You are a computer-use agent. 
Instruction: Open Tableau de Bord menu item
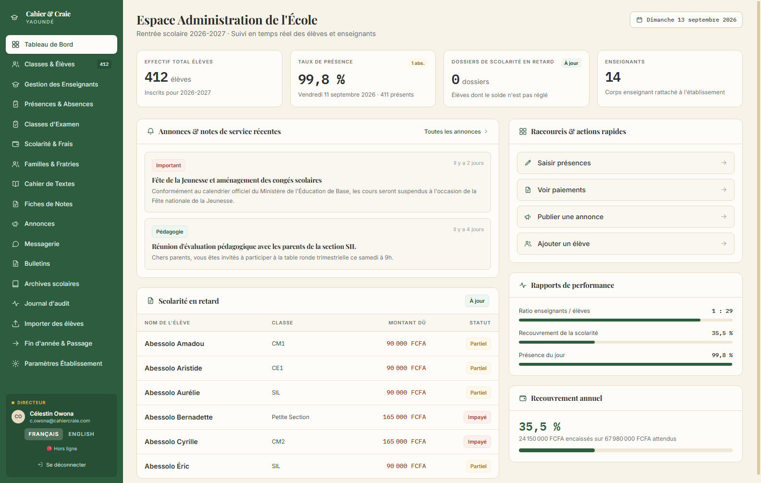61,44
